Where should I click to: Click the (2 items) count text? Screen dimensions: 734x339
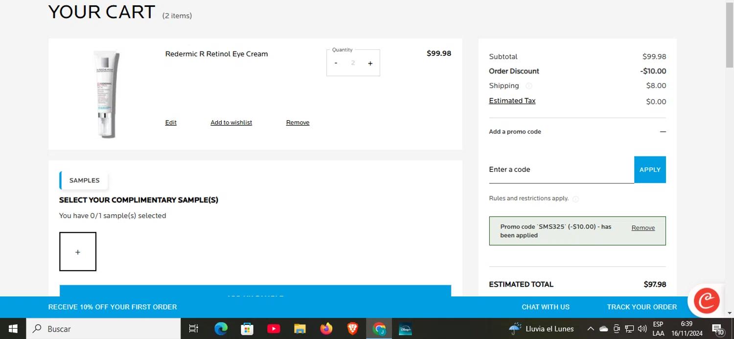tap(177, 16)
